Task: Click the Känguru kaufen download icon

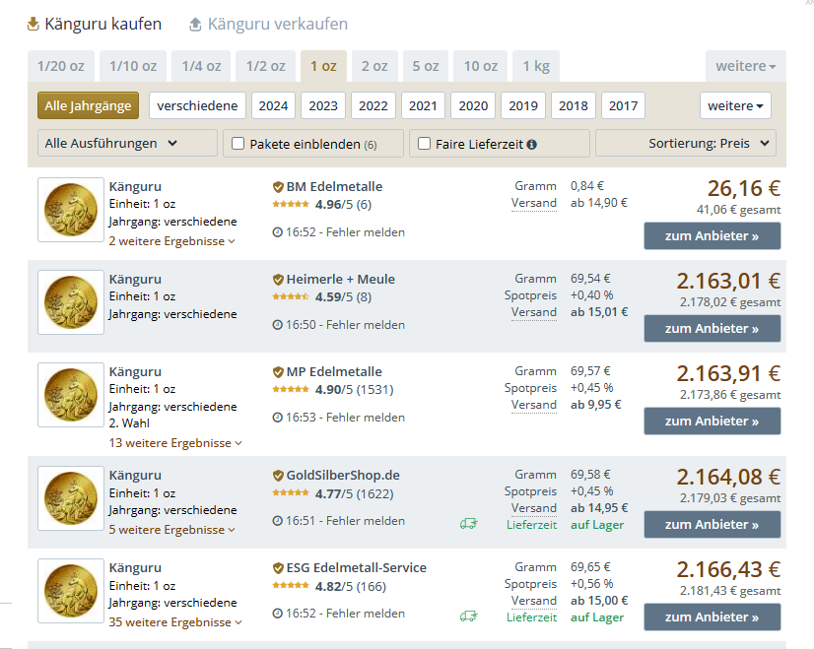Action: [34, 24]
